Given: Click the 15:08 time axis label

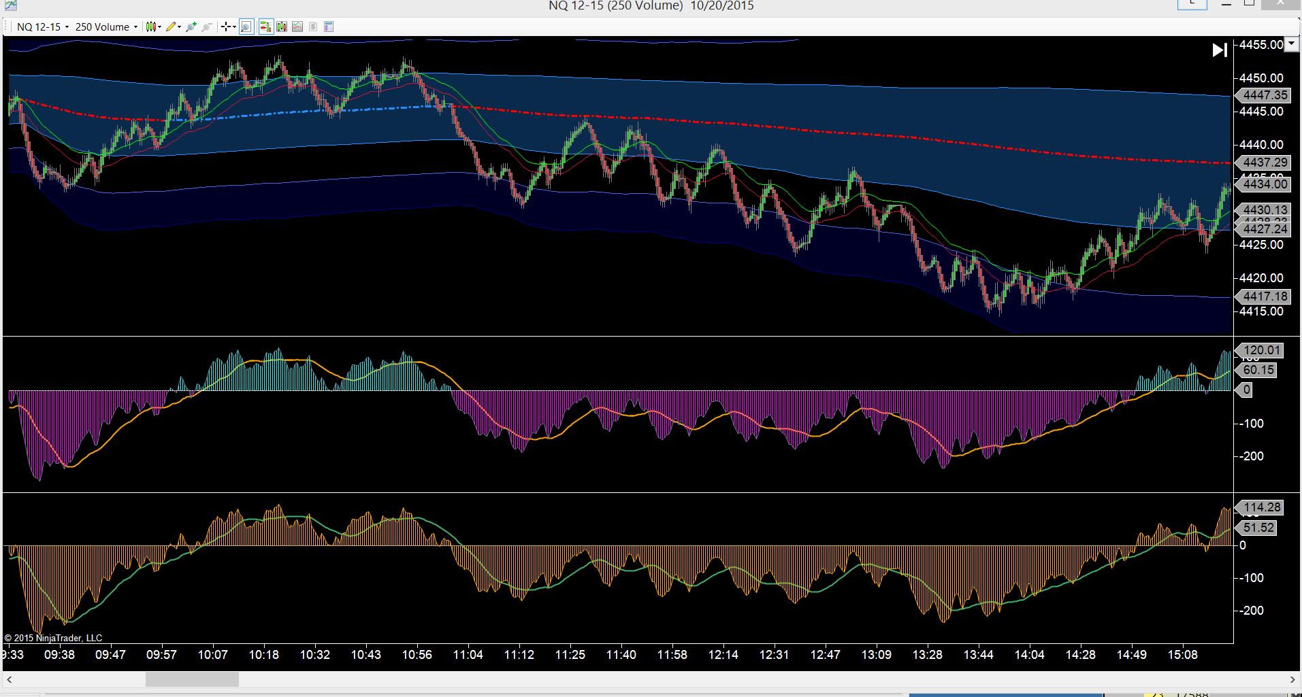Looking at the screenshot, I should [x=1183, y=655].
